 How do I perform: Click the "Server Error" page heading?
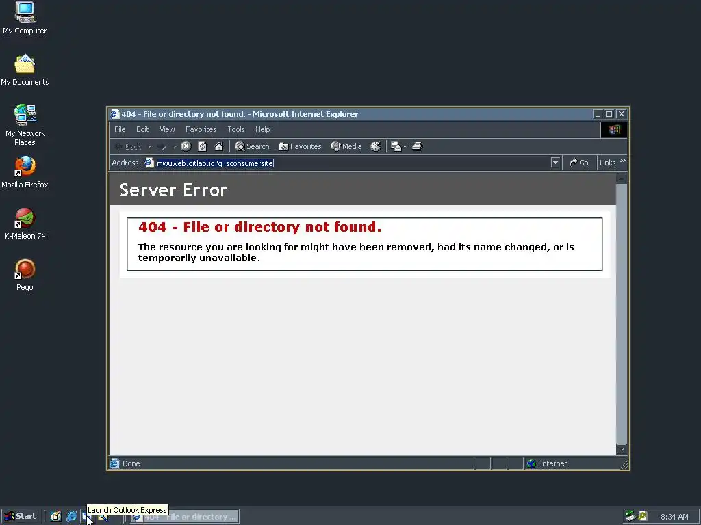[173, 190]
